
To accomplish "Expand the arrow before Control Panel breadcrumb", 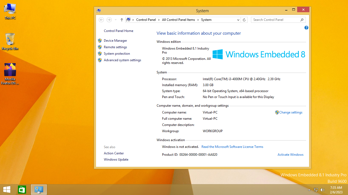I will [133, 20].
